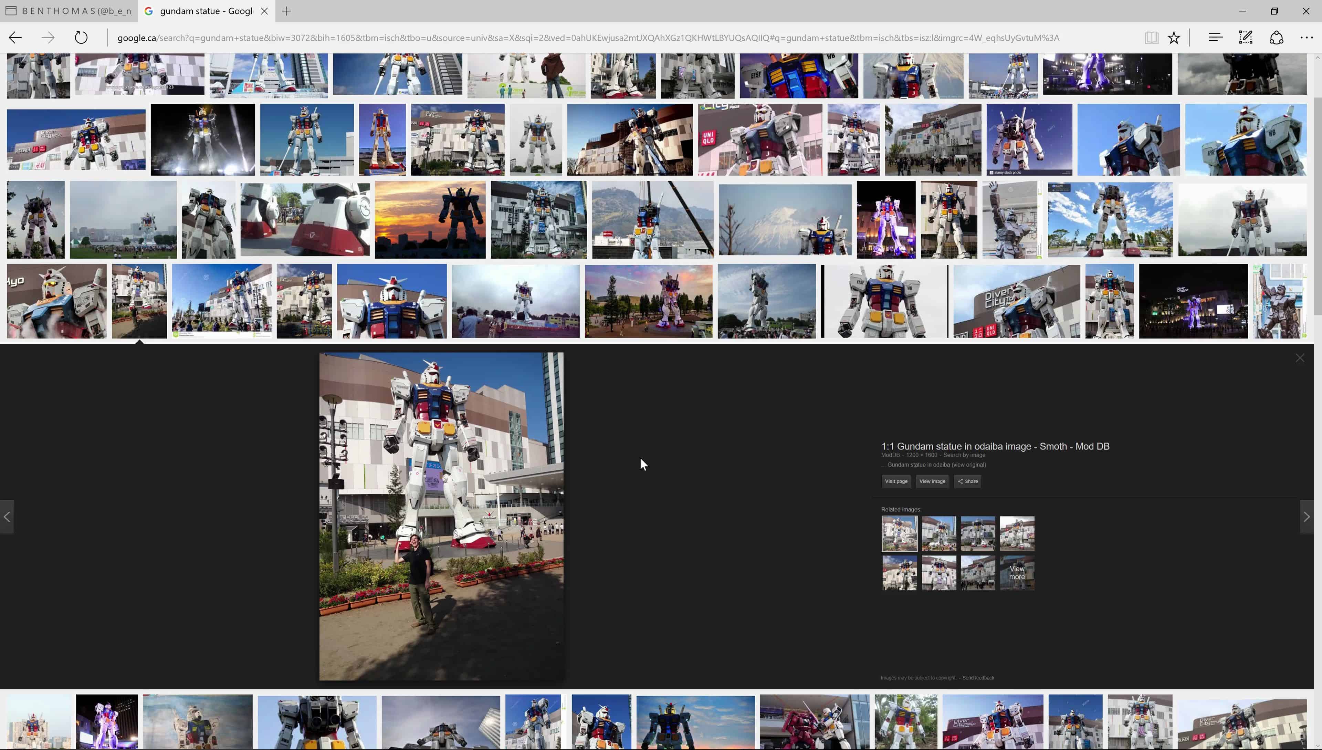Open the Hub three-lines icon
This screenshot has height=750, width=1322.
point(1215,37)
